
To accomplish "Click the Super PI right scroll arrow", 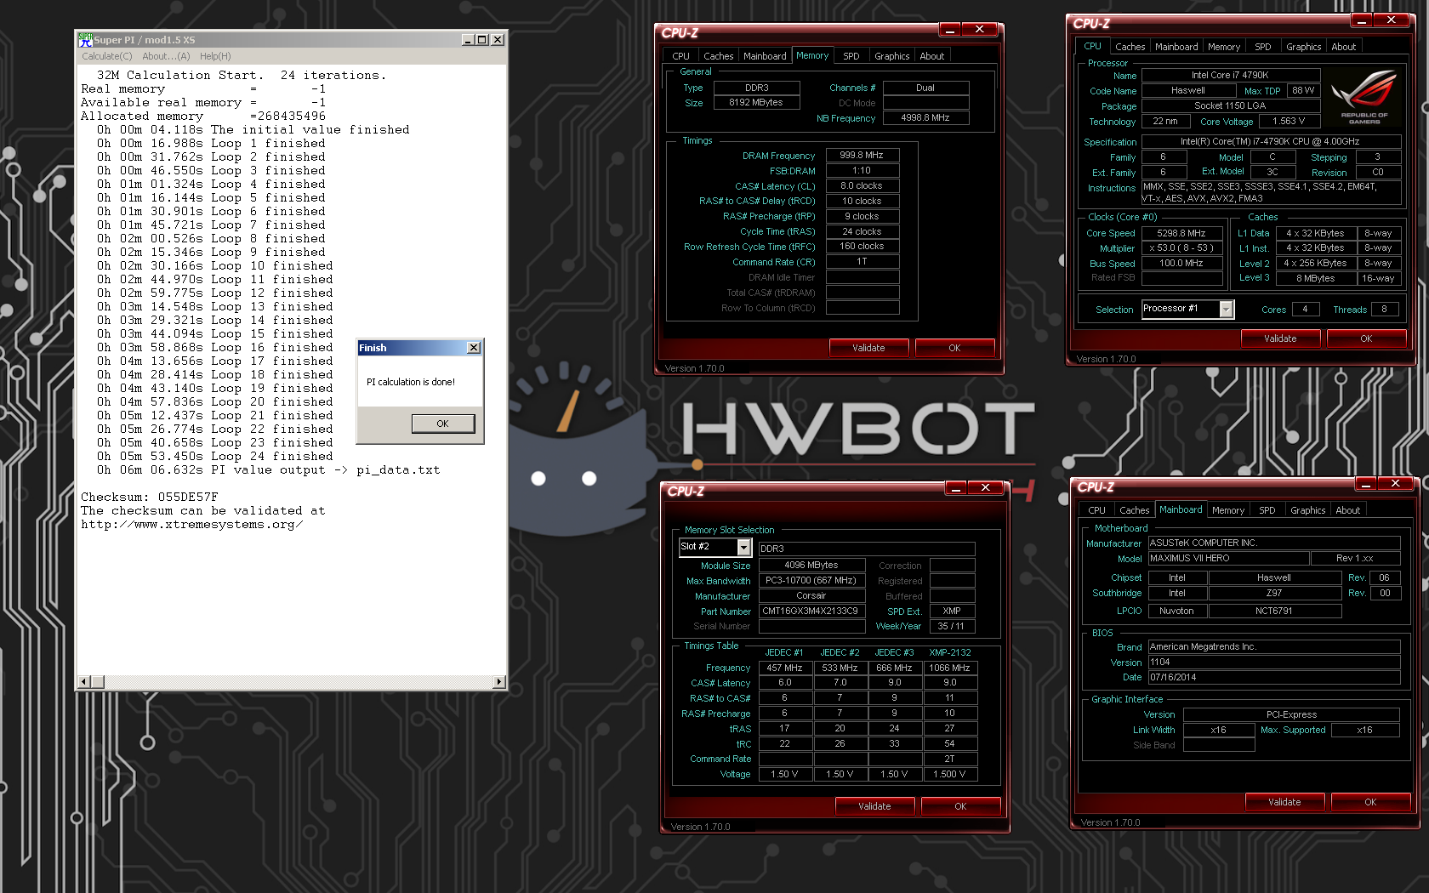I will (499, 682).
